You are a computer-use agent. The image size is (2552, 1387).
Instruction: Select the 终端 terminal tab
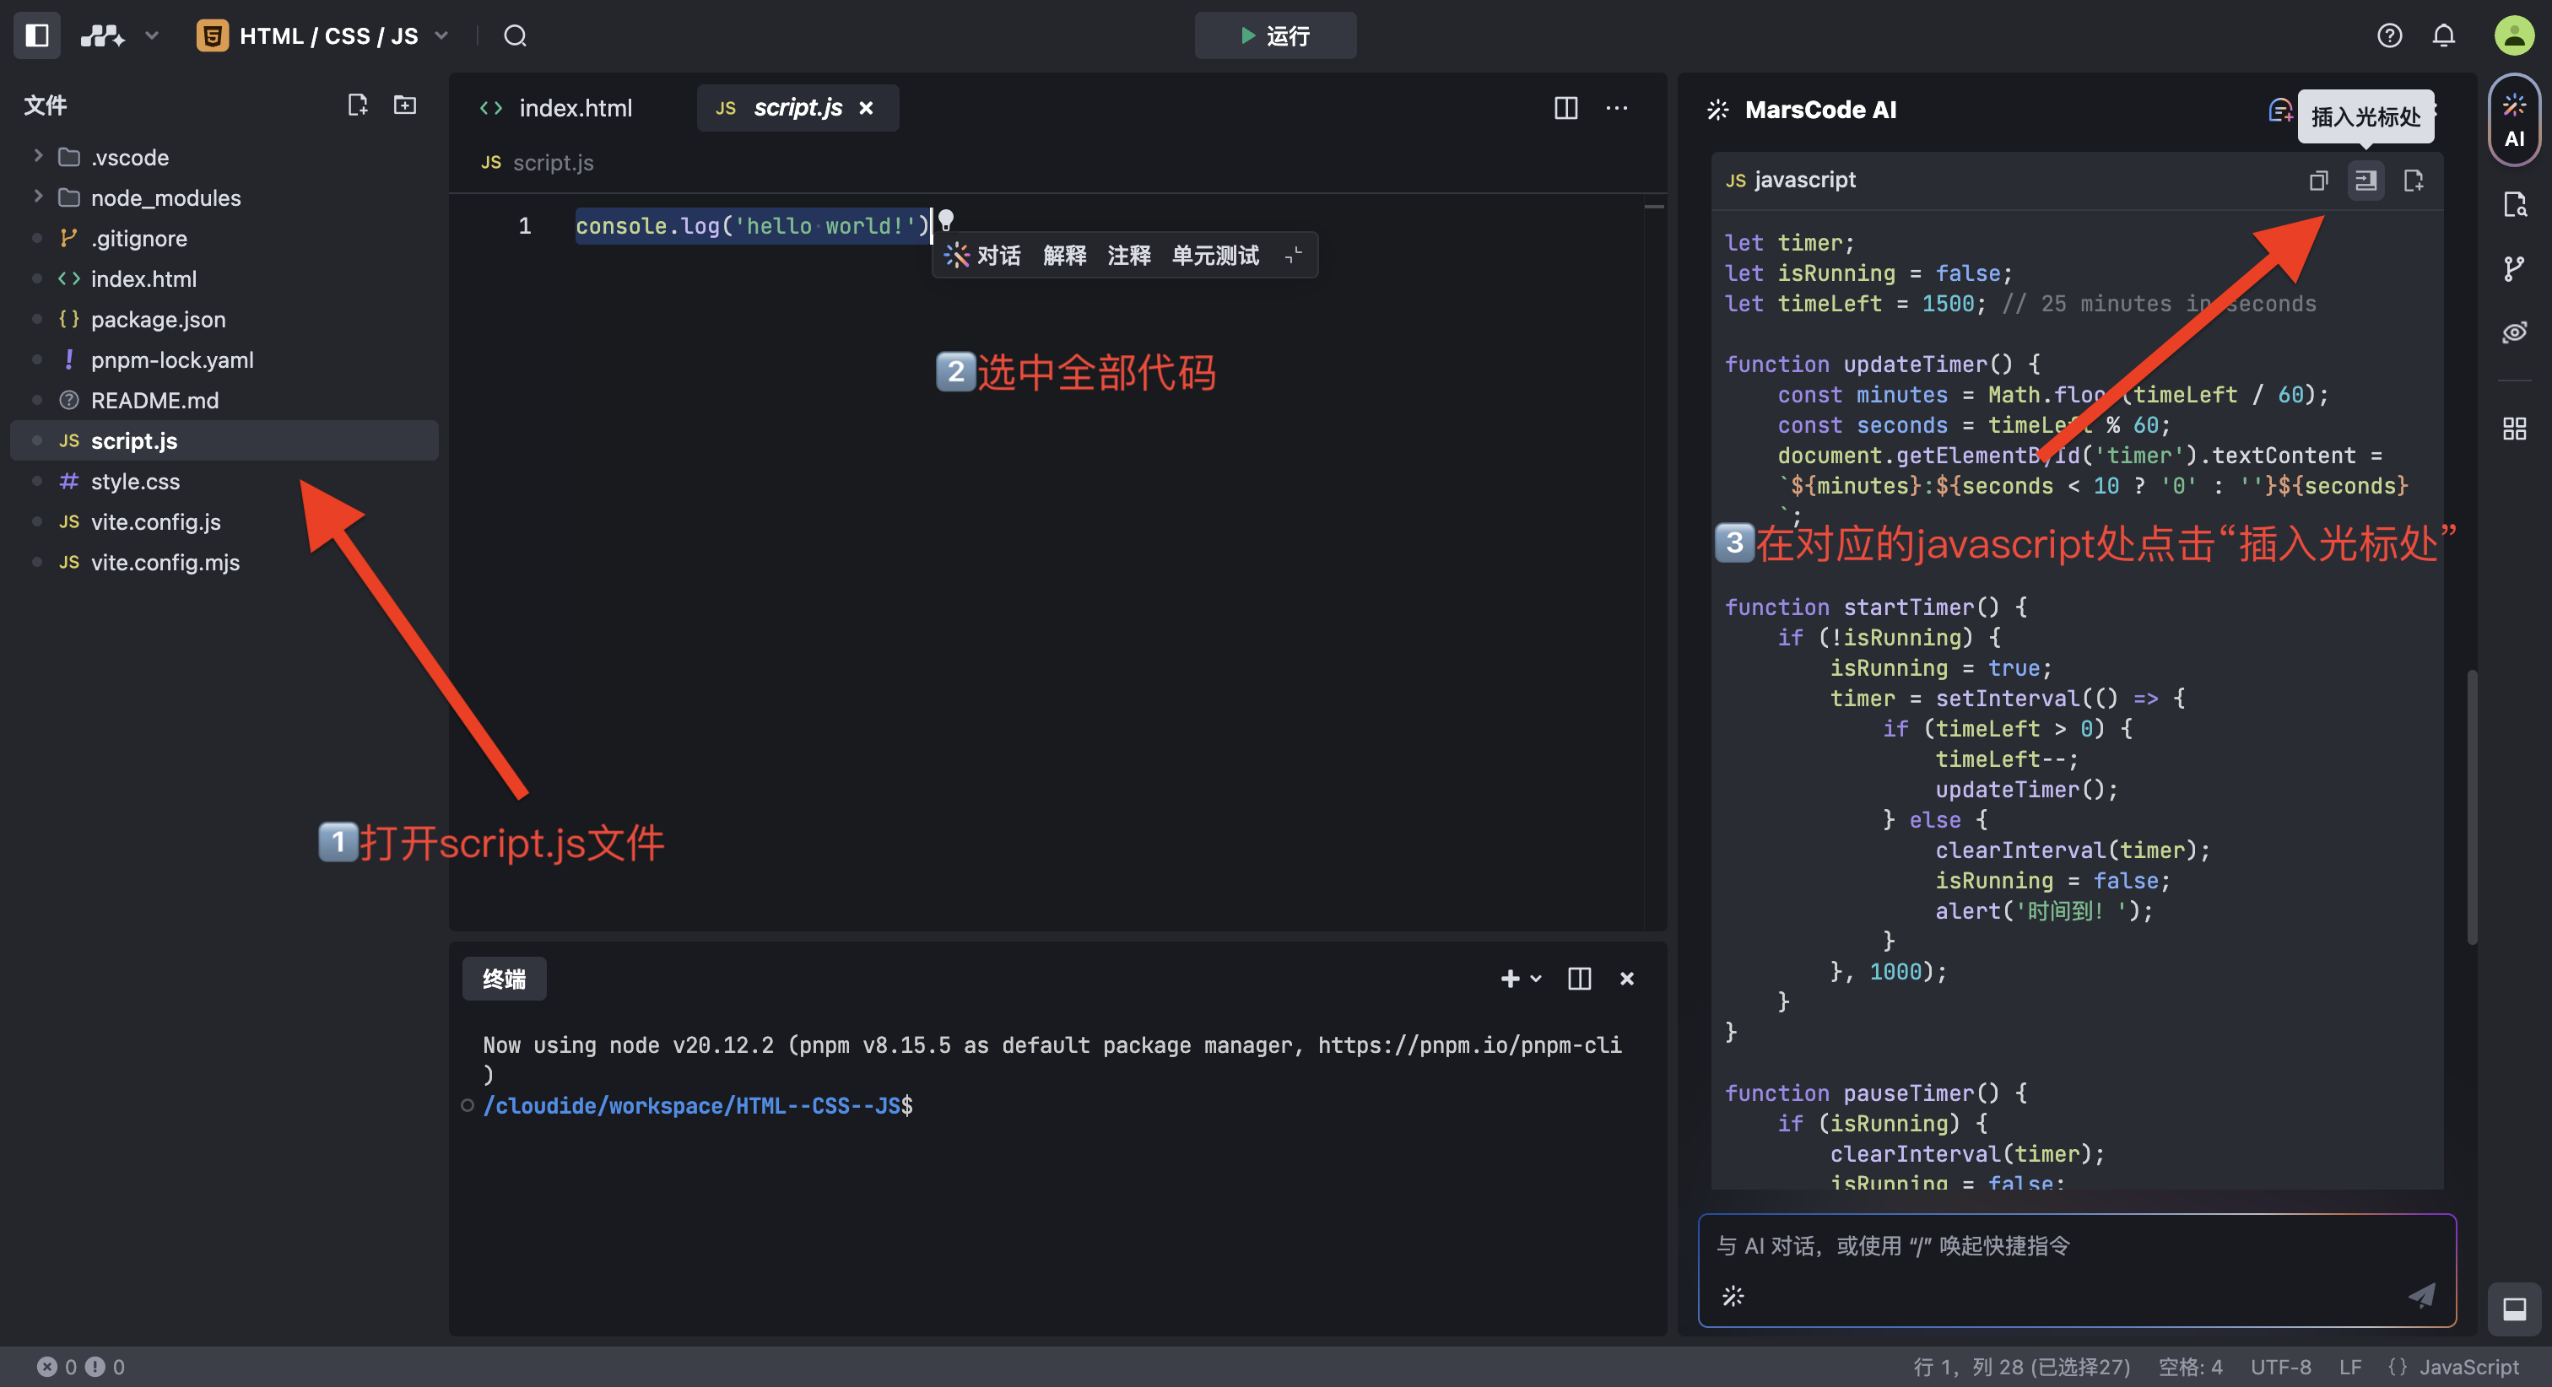503,979
